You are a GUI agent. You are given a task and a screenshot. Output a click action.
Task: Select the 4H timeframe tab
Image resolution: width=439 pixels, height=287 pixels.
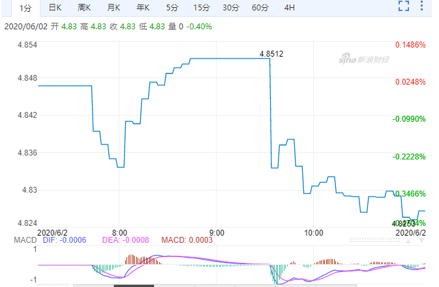[289, 8]
